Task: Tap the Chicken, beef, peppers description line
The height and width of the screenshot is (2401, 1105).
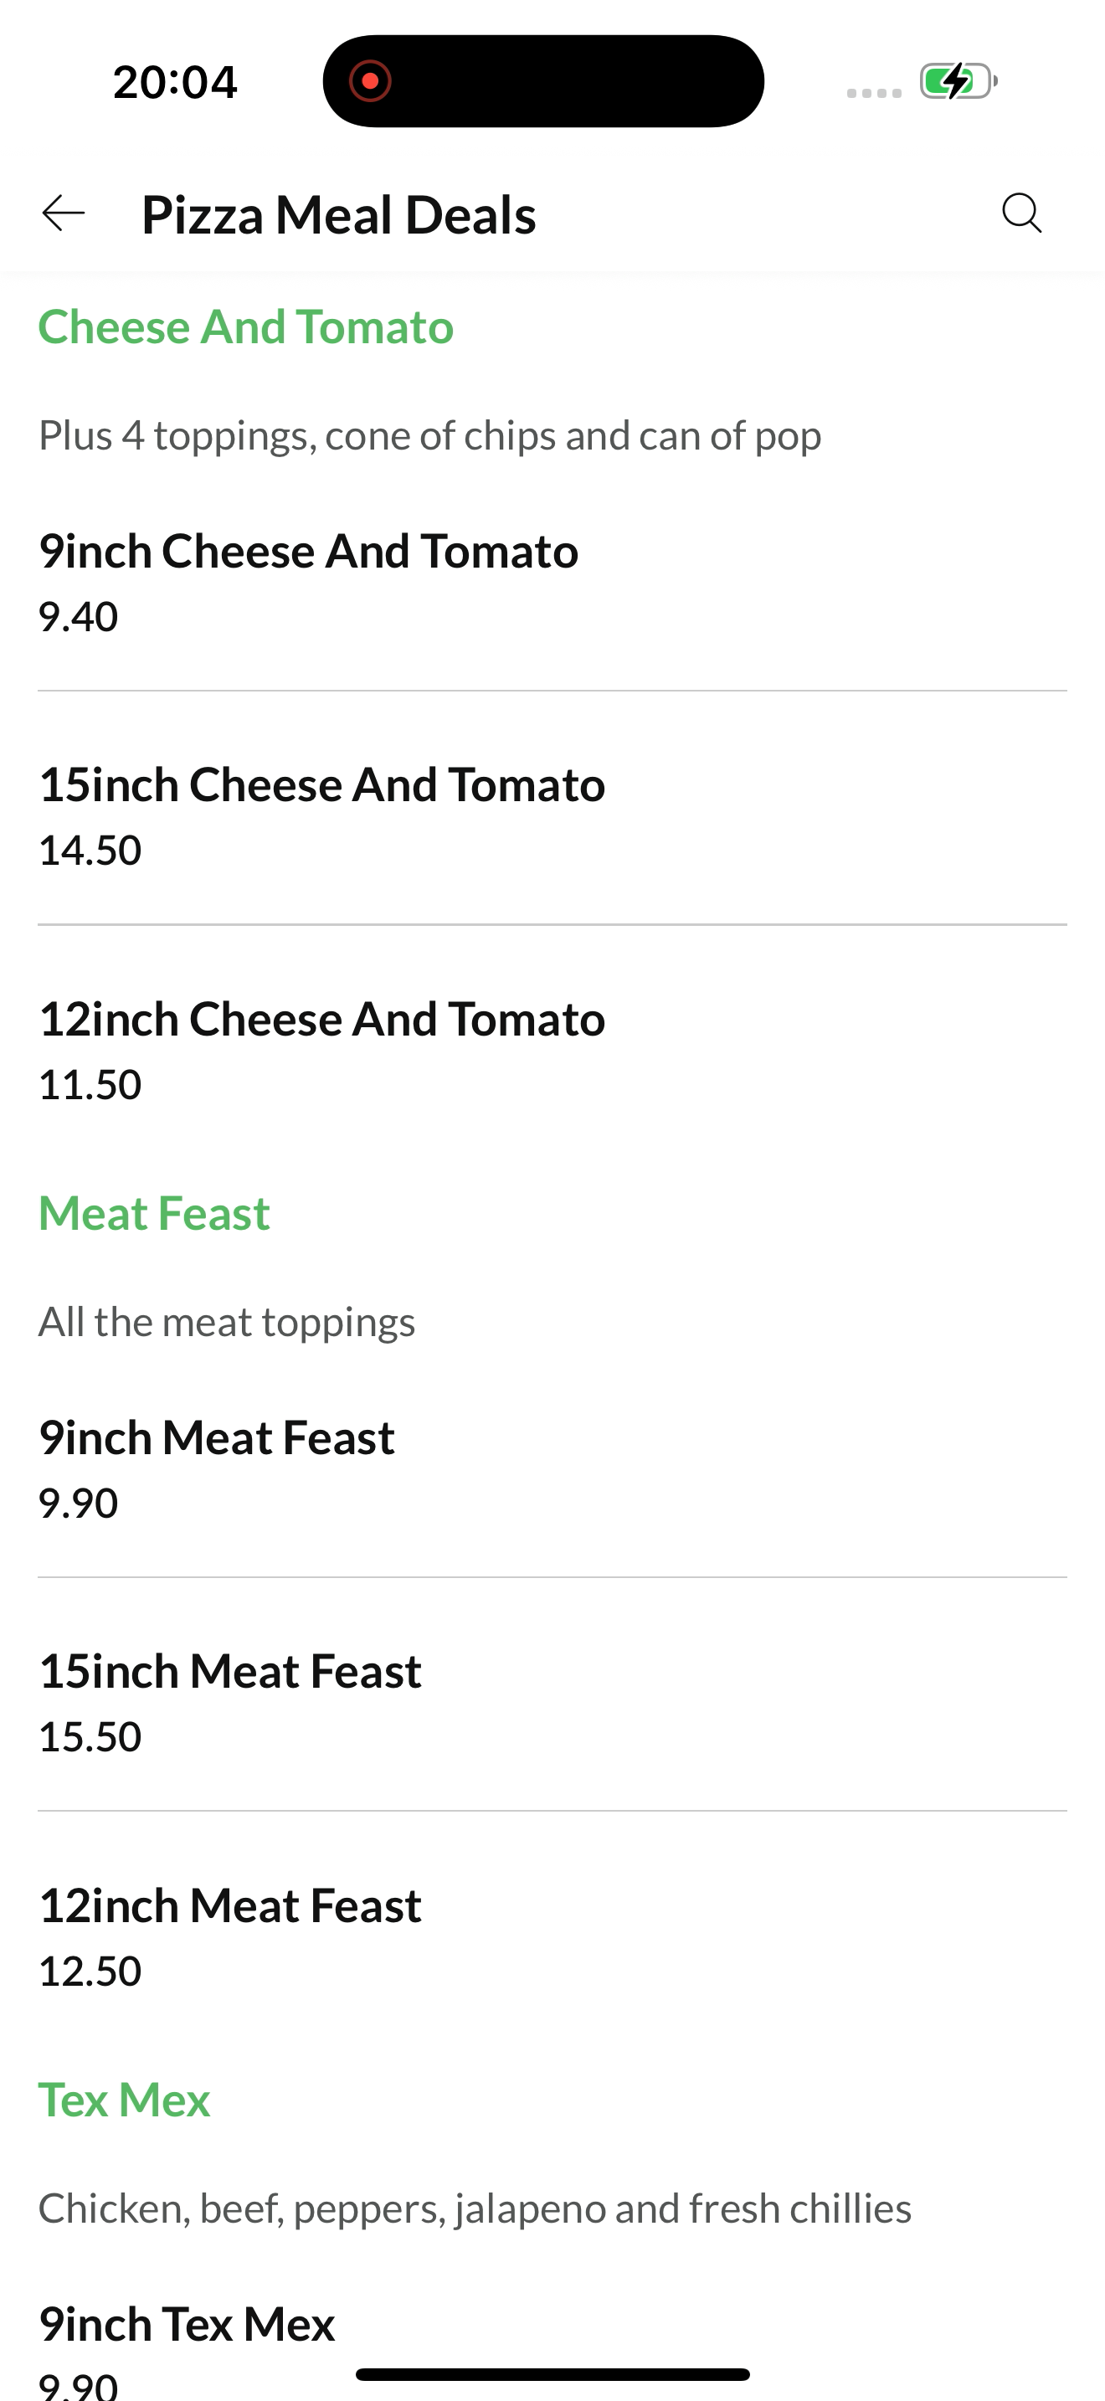Action: [x=475, y=2208]
